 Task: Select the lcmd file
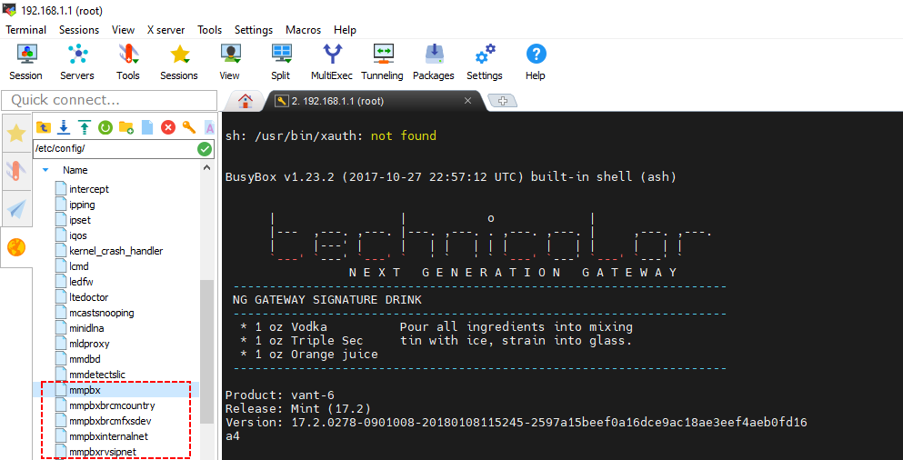point(78,266)
